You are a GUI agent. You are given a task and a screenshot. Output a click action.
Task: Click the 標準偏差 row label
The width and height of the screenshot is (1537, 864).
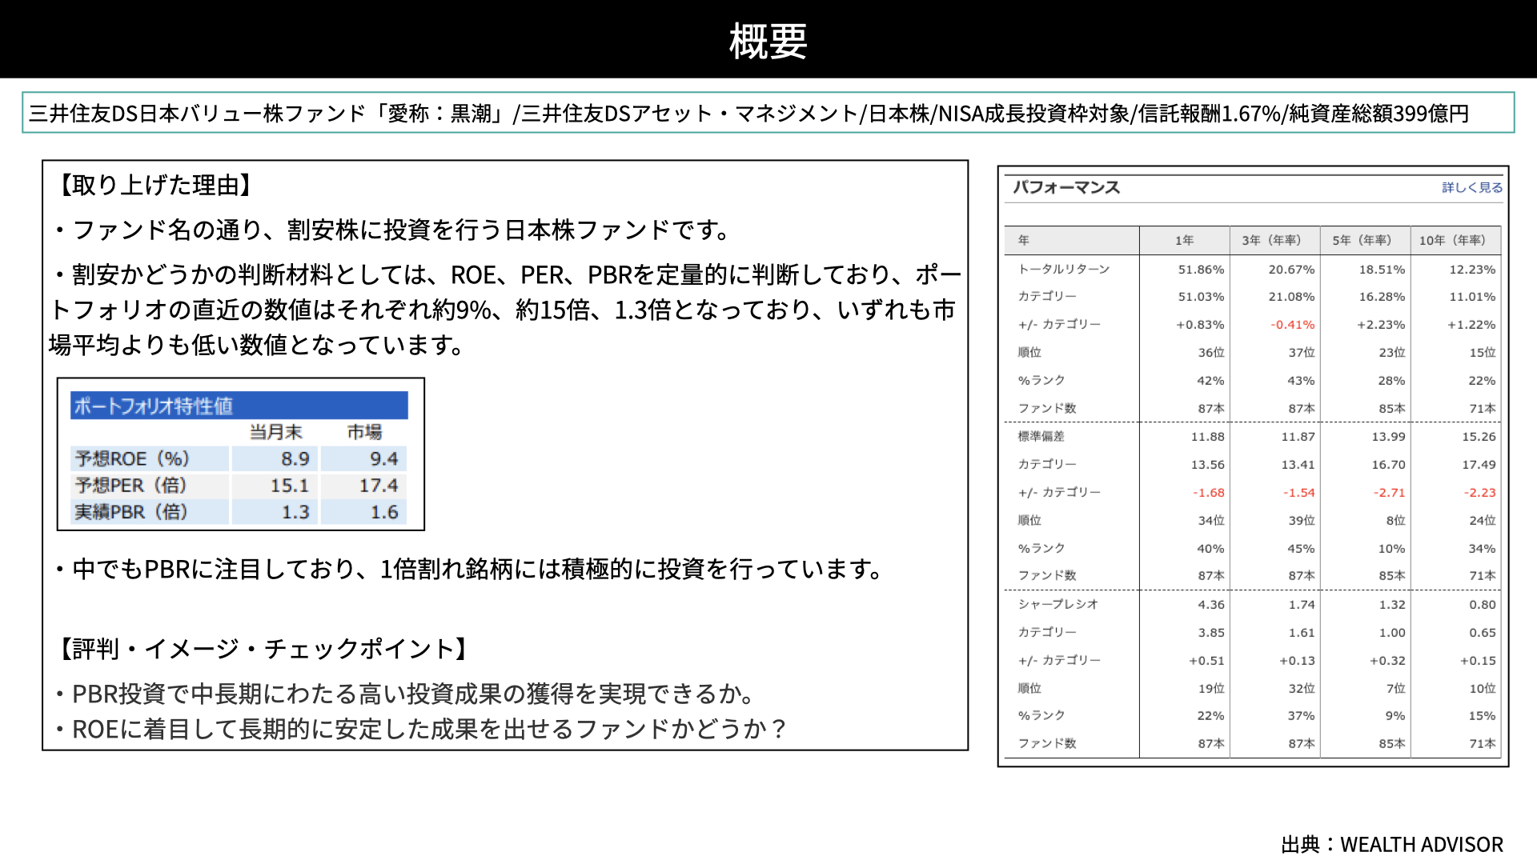pyautogui.click(x=1041, y=436)
